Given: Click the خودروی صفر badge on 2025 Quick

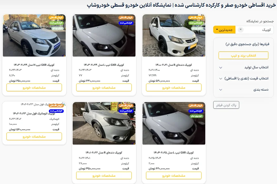Looking at the screenshot, I should [196, 116].
